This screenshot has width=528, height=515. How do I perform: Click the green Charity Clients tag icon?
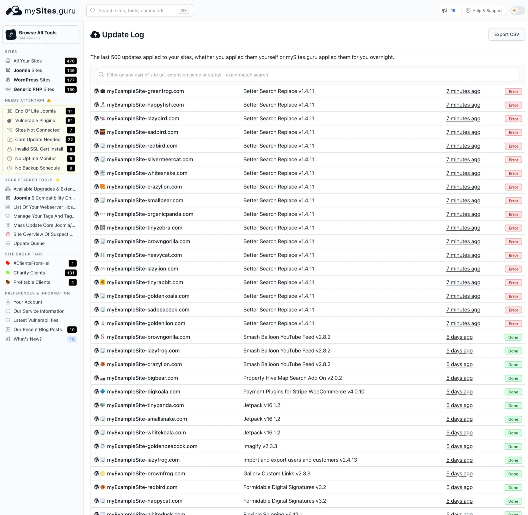click(x=8, y=272)
